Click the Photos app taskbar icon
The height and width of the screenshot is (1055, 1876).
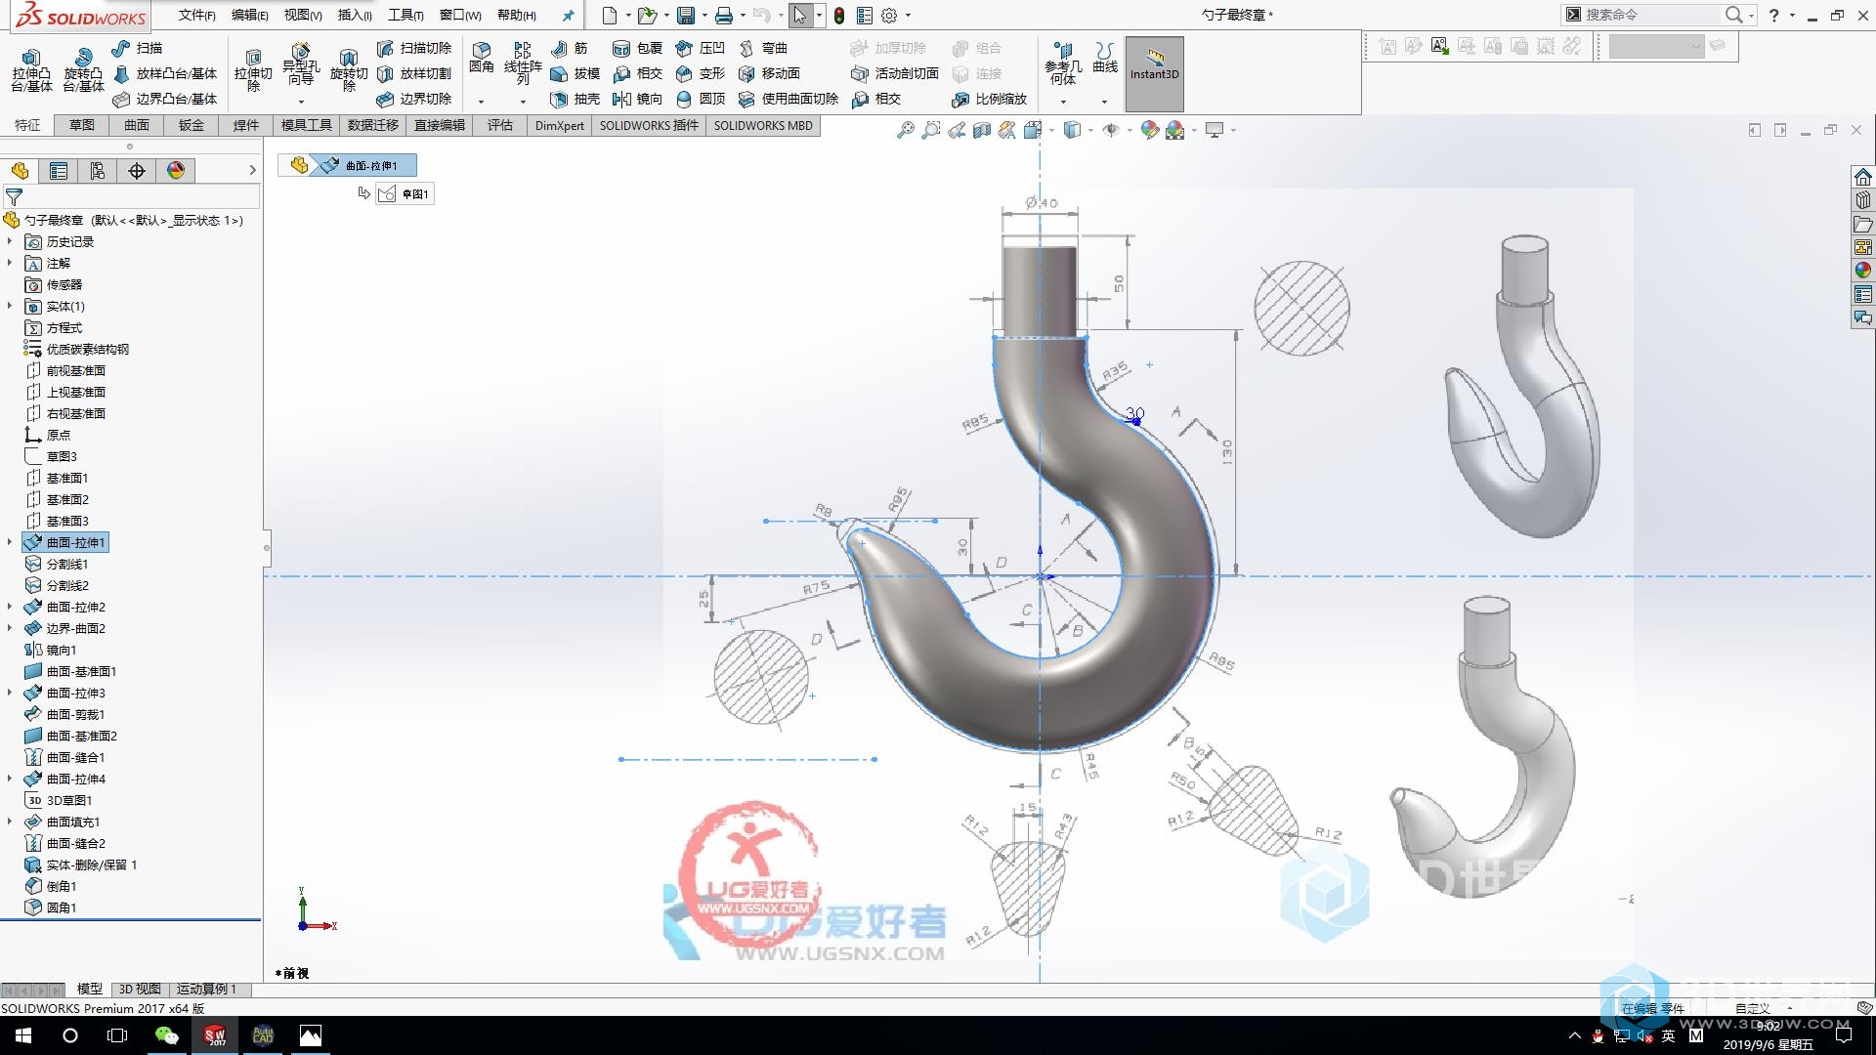311,1035
